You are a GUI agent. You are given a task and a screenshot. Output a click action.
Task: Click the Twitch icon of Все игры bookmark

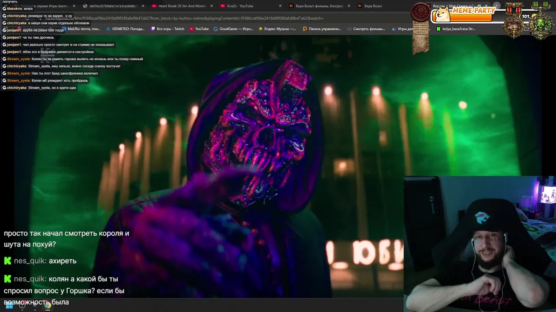pos(153,29)
